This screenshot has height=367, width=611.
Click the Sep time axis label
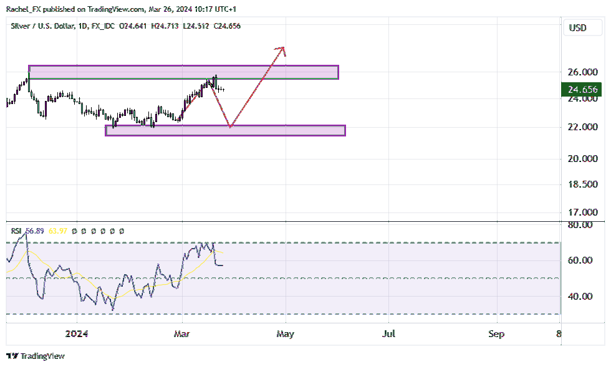[496, 334]
